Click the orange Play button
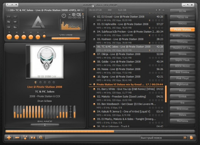Viewport: 200px width, 145px height. [x=9, y=37]
